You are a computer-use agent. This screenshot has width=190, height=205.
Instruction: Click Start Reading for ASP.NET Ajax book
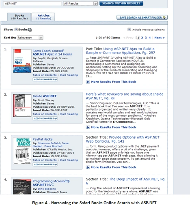tap(69, 75)
